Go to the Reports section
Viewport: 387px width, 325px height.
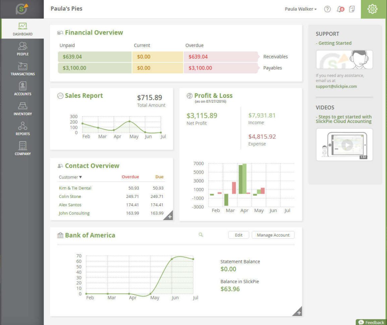click(x=22, y=129)
